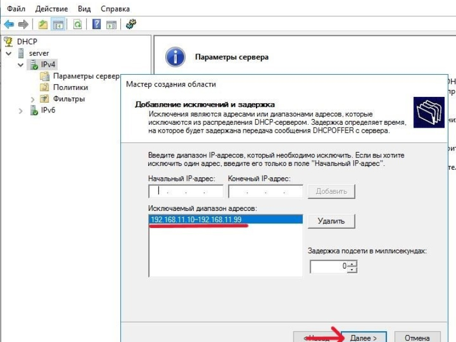
Task: Select the IPv6 node
Action: point(48,110)
